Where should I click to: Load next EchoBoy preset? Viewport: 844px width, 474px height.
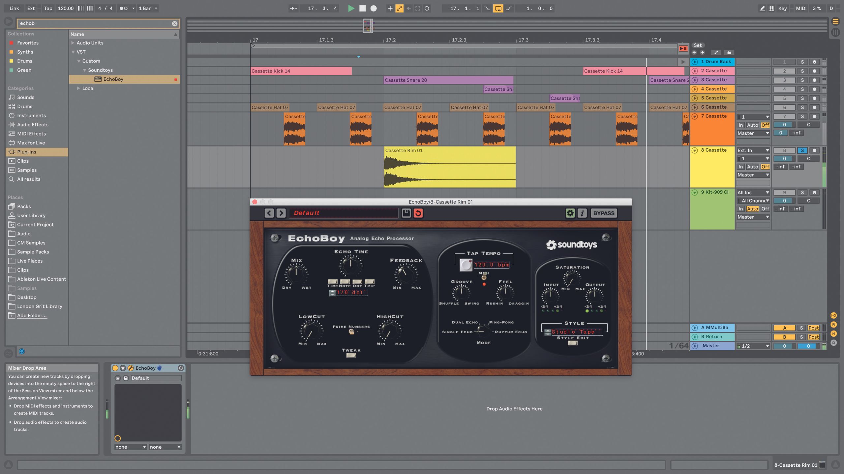point(281,213)
